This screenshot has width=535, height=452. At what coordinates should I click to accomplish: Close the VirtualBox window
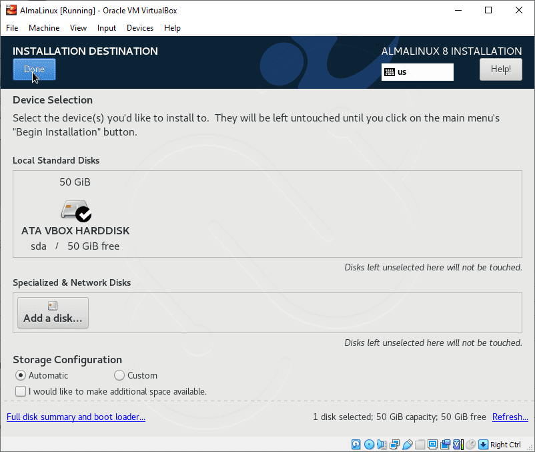click(x=518, y=10)
